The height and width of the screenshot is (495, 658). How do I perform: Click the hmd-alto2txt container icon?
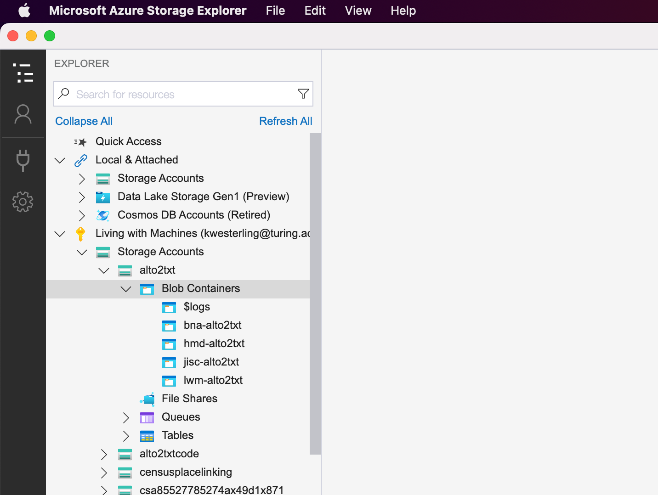pyautogui.click(x=169, y=344)
